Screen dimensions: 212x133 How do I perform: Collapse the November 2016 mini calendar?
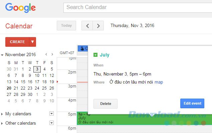pos(2,55)
